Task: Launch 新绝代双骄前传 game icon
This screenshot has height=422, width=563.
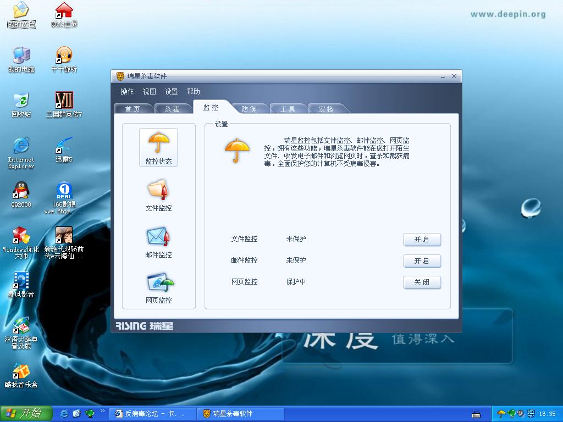Action: point(64,243)
